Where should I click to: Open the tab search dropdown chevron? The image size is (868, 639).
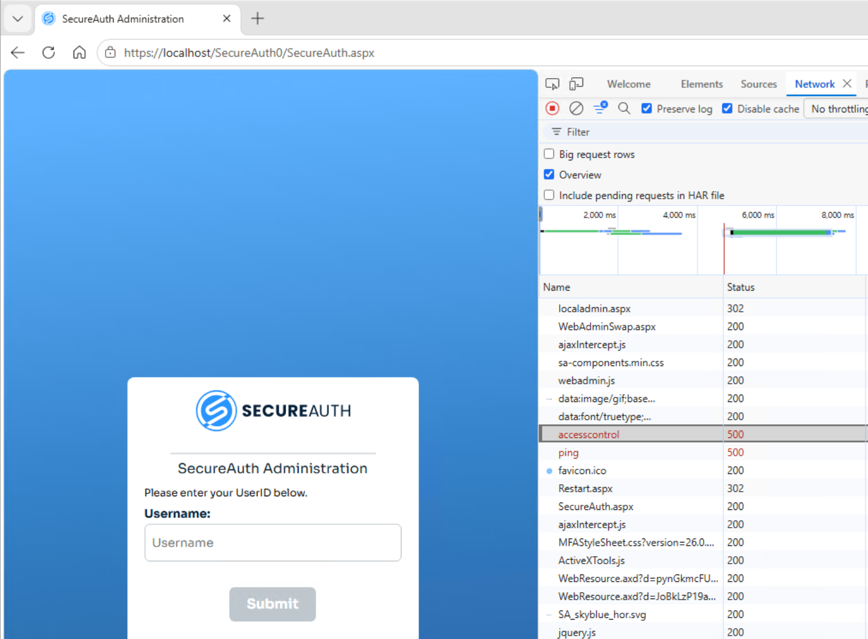18,19
